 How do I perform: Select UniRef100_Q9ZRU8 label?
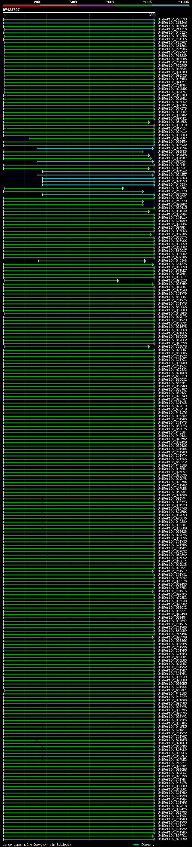pyautogui.click(x=172, y=363)
